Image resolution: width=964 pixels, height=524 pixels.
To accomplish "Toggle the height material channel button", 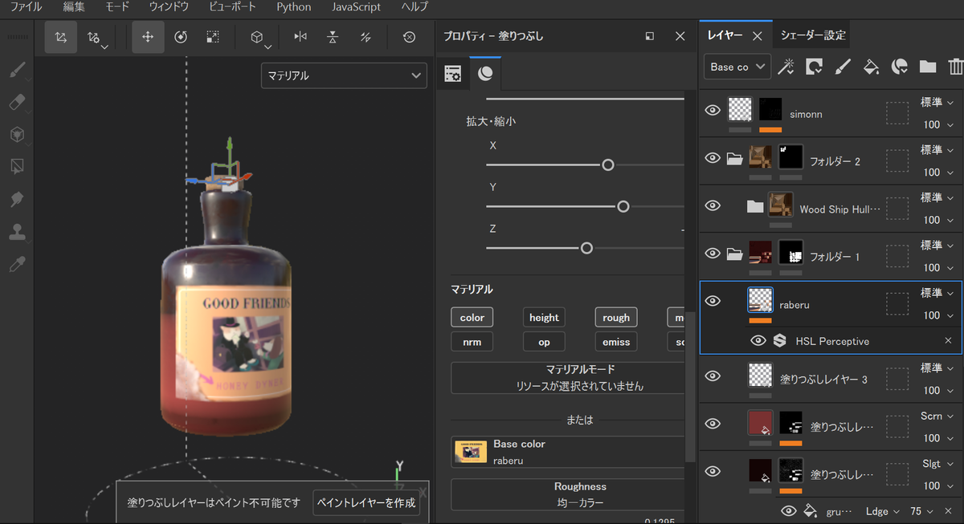I will [x=544, y=318].
